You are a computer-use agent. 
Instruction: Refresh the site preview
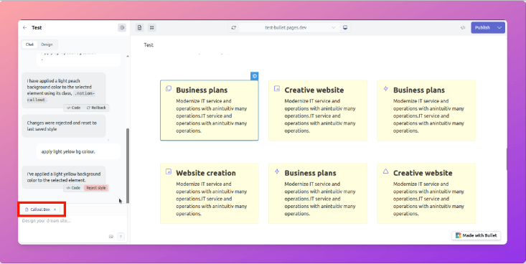[x=233, y=28]
